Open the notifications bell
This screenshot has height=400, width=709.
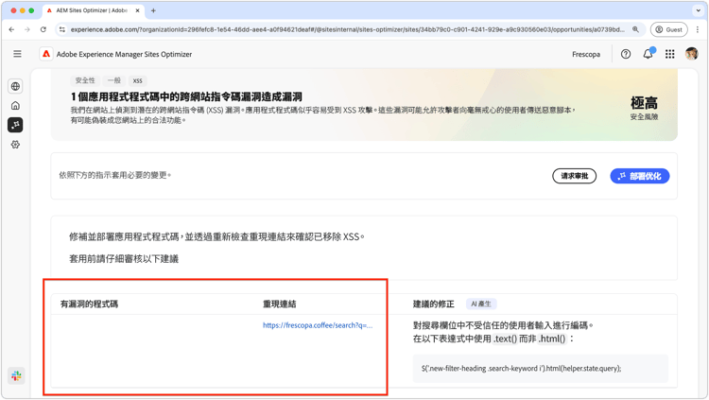[648, 54]
